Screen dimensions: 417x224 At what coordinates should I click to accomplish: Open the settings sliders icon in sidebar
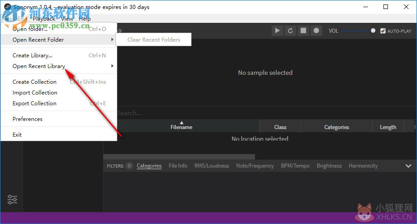click(12, 199)
